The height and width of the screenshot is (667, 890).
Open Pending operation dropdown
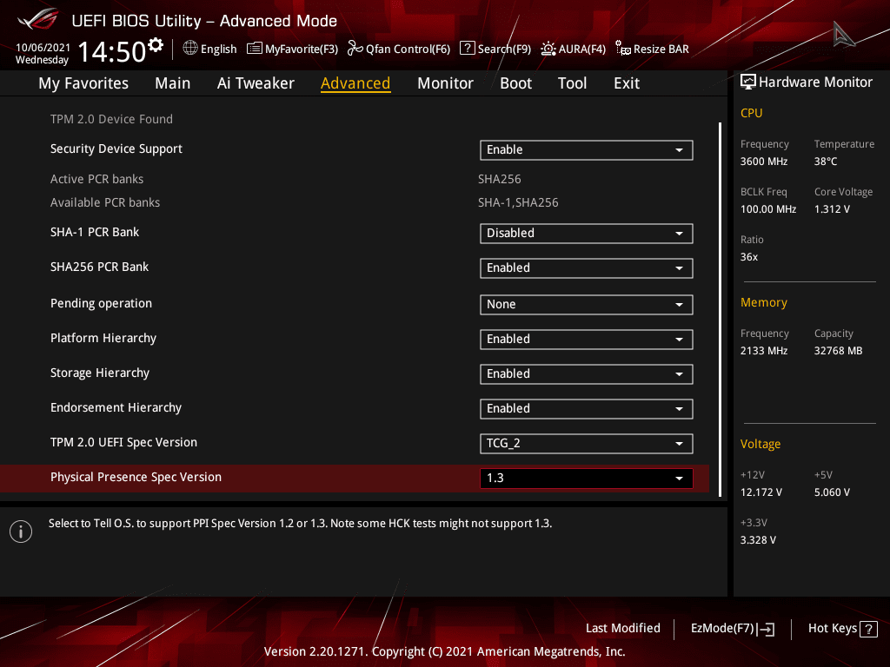pos(587,304)
